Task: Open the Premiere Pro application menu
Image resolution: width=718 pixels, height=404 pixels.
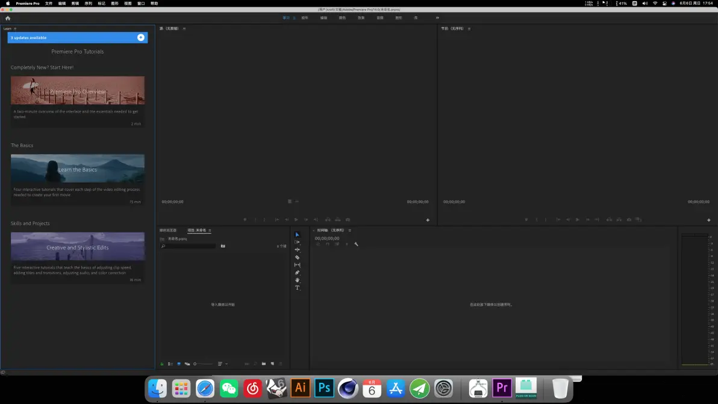Action: 28,3
